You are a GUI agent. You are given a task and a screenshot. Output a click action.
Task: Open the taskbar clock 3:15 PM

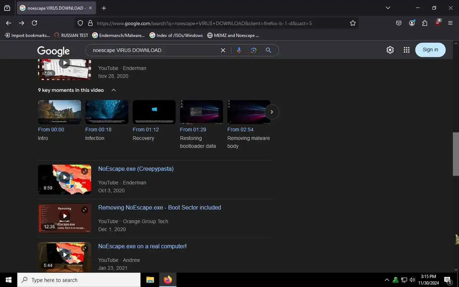(428, 280)
